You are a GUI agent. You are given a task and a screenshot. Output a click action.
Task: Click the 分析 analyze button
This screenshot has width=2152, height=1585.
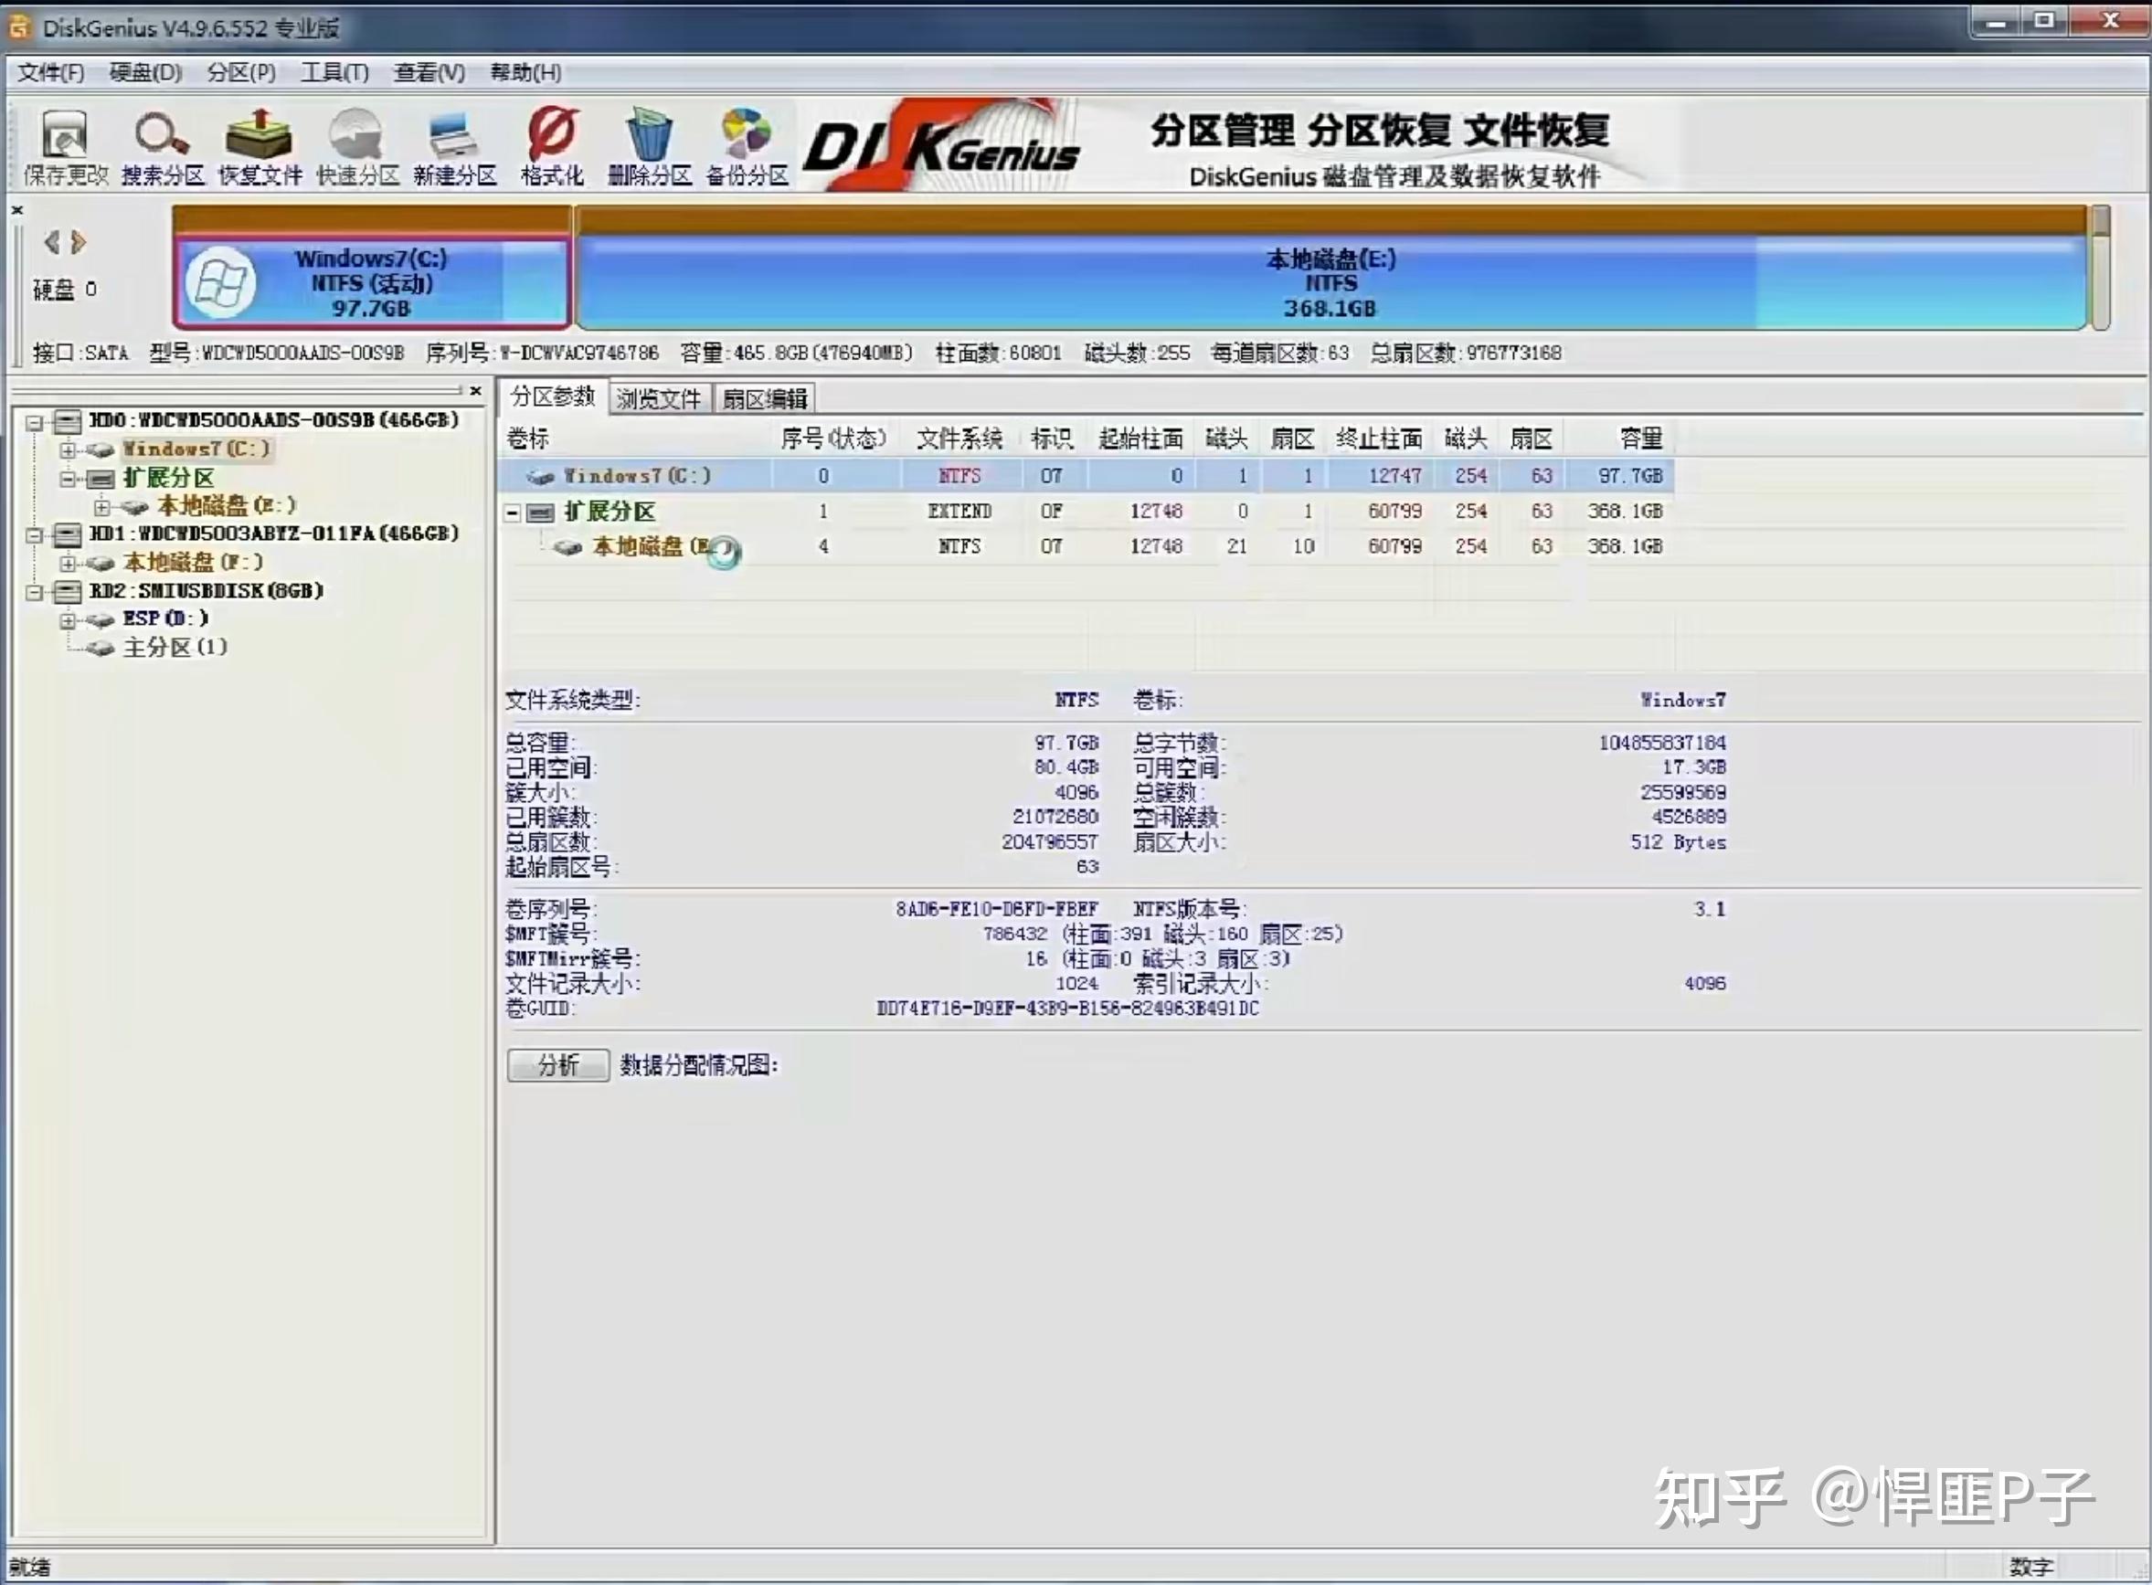[x=558, y=1065]
